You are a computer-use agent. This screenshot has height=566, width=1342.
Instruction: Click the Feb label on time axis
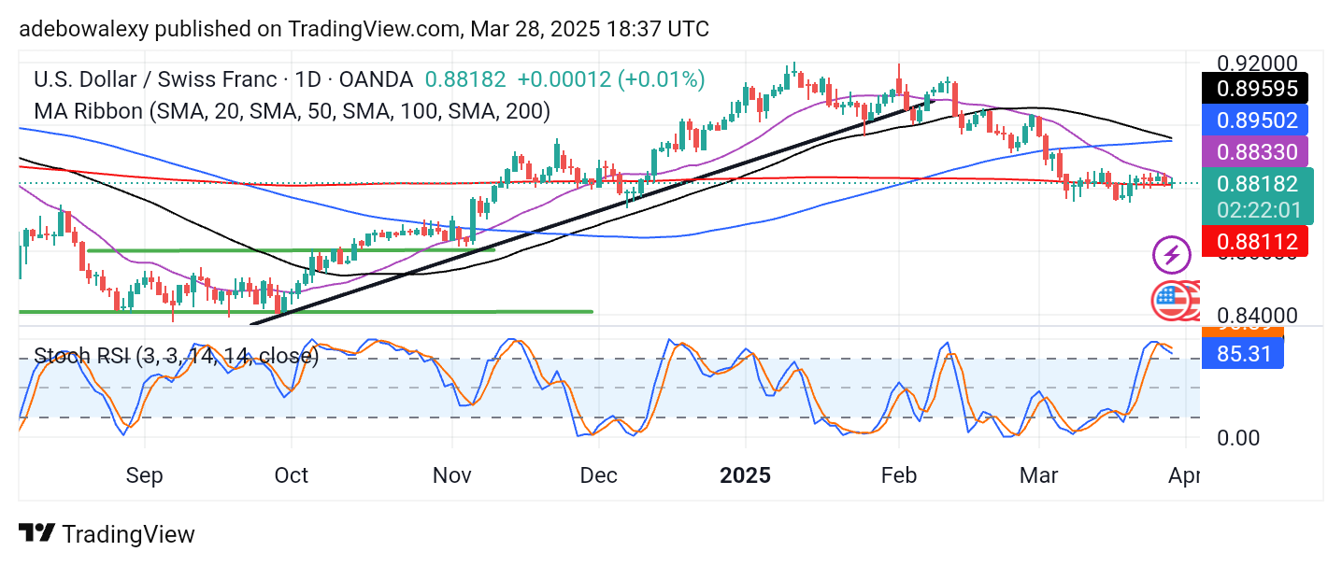(899, 475)
